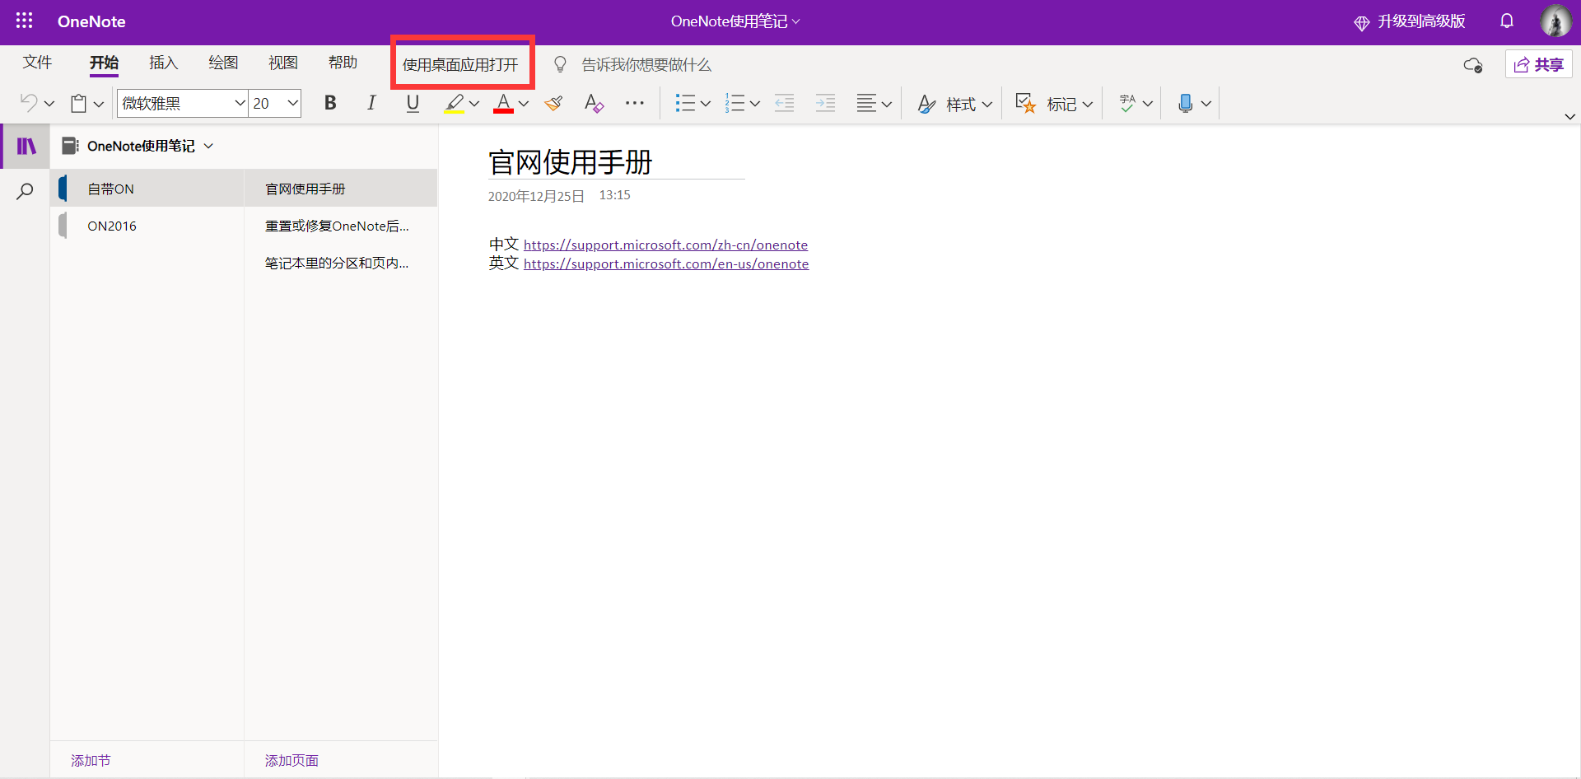This screenshot has height=779, width=1581.
Task: Apply italic formatting
Action: (371, 103)
